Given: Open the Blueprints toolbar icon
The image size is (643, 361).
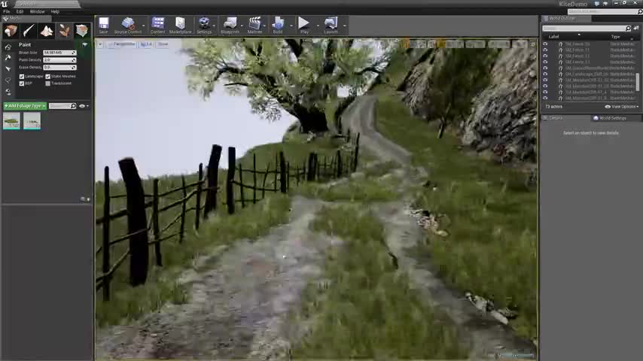Looking at the screenshot, I should (x=230, y=25).
